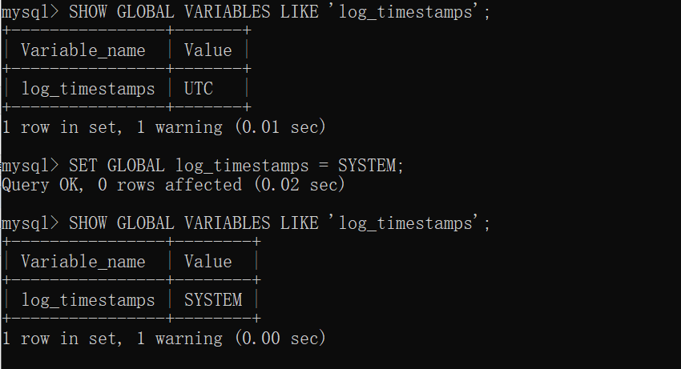Select the UTC value in first table
Screen dimensions: 681x369
pyautogui.click(x=199, y=89)
